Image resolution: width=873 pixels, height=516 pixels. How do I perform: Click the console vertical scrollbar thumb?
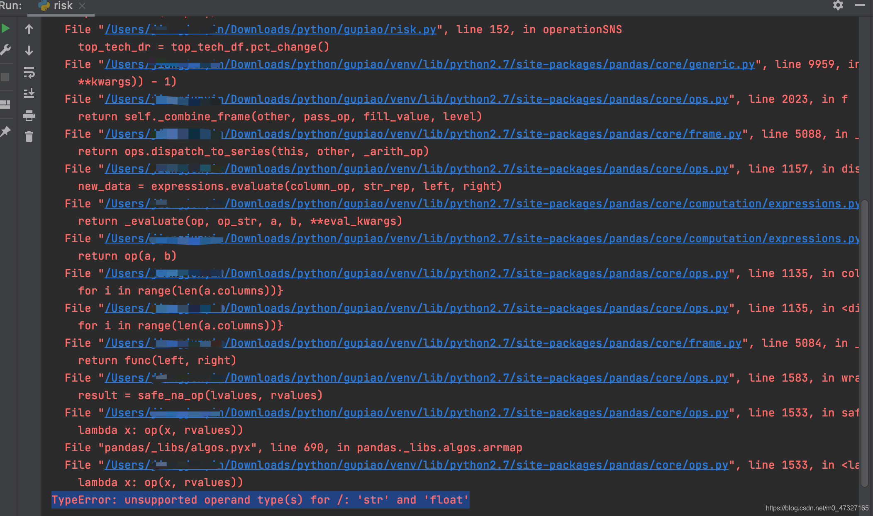click(x=865, y=343)
